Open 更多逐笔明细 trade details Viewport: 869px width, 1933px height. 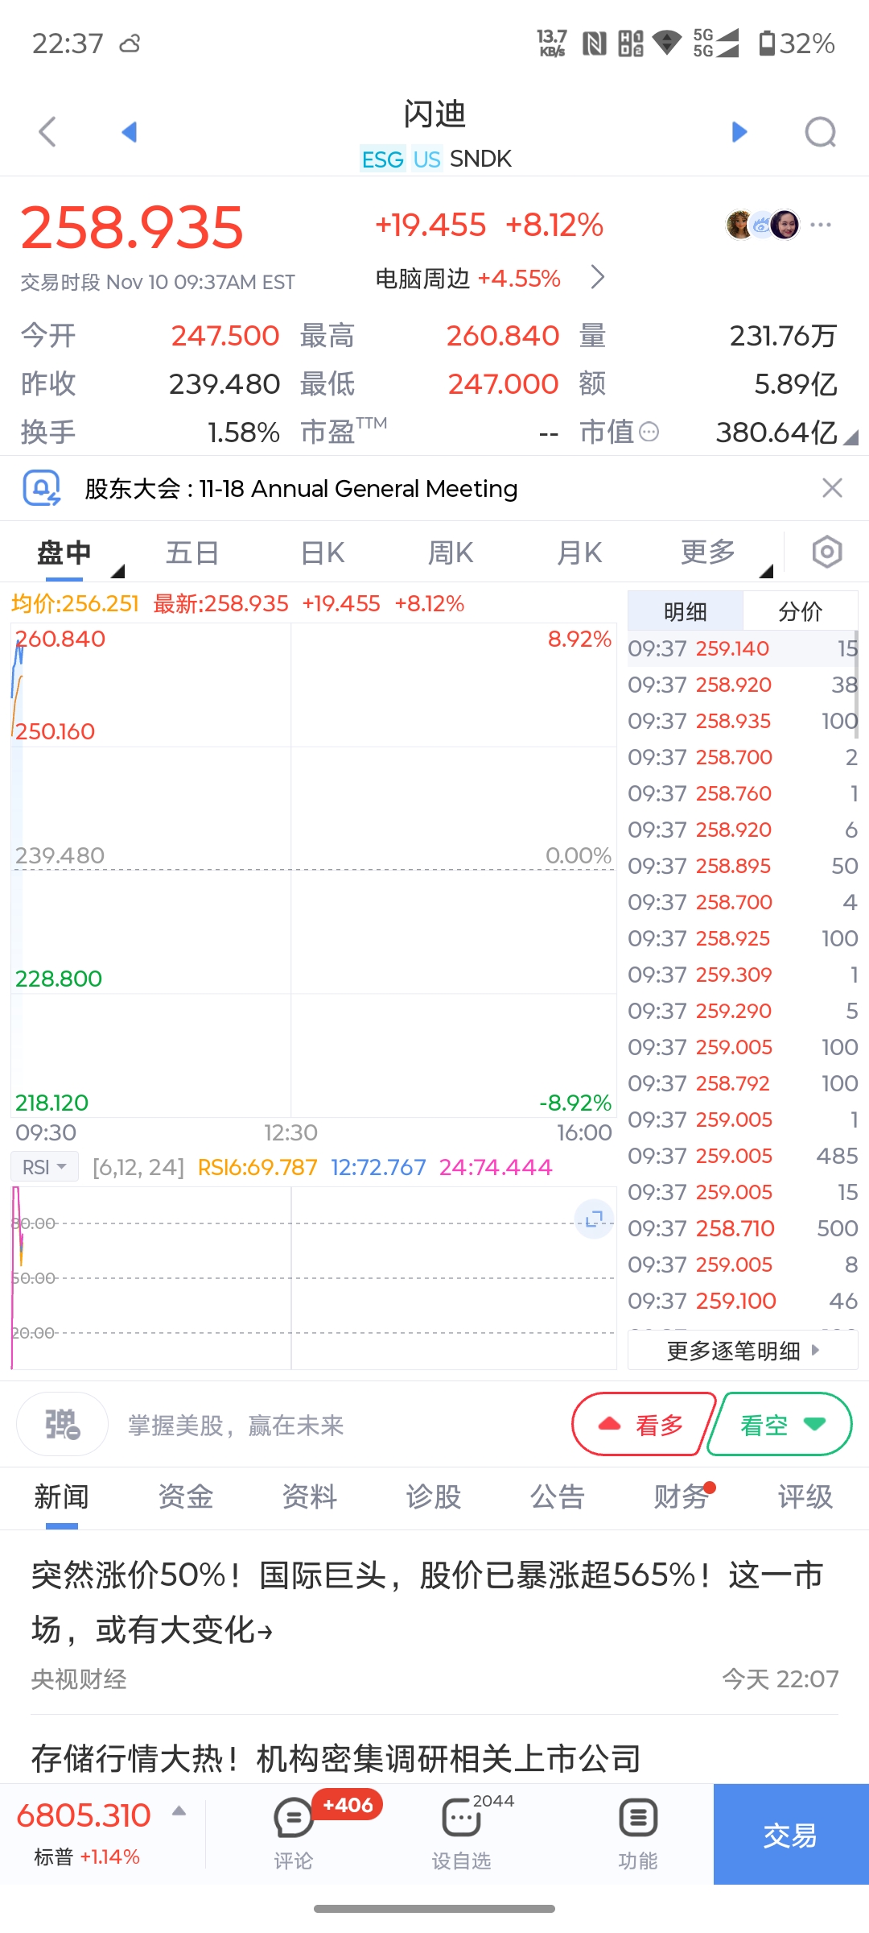[x=743, y=1351]
